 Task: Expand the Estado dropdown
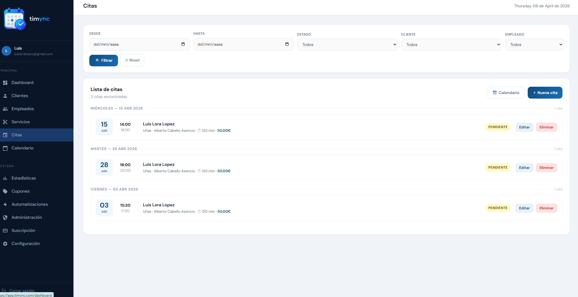pos(347,45)
